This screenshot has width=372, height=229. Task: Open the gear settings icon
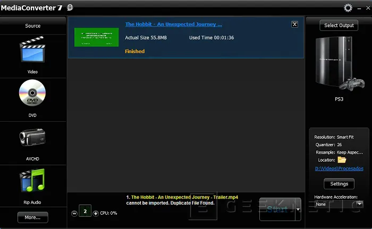[x=348, y=8]
